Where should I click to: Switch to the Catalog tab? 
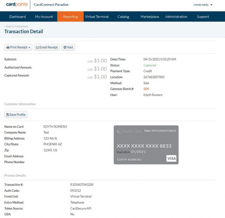[x=123, y=17]
